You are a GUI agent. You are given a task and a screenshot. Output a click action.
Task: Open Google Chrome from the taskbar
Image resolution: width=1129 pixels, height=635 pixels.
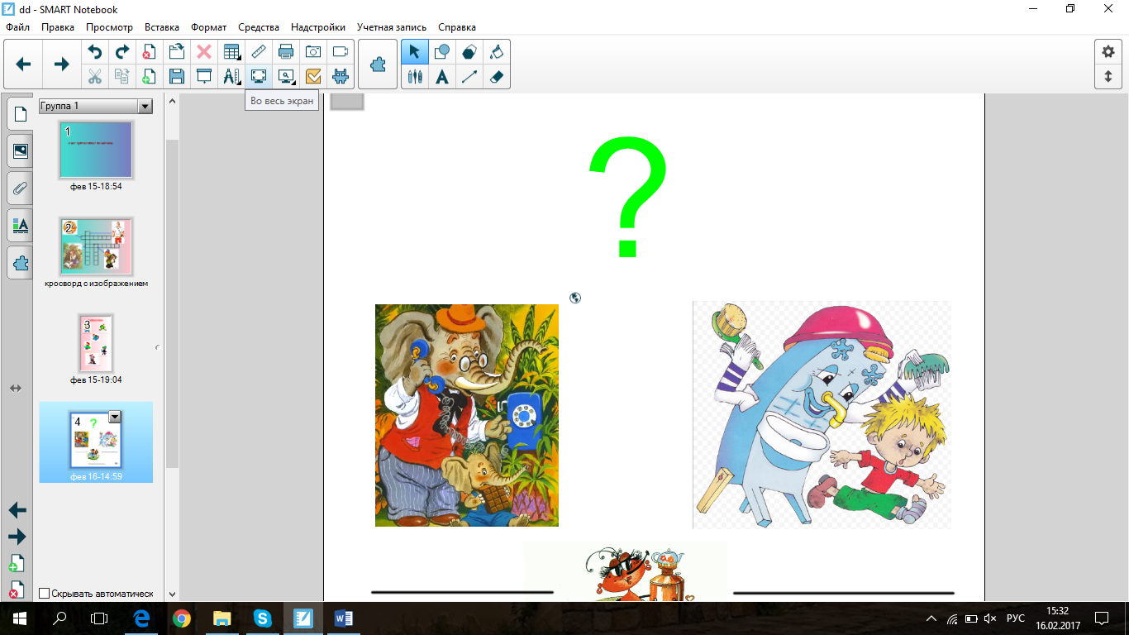click(182, 618)
